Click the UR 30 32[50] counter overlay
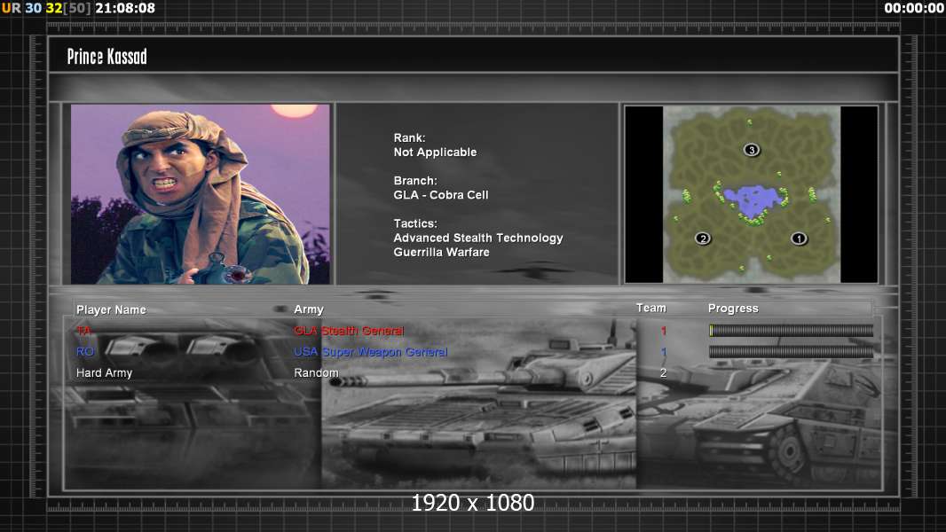 [x=46, y=8]
